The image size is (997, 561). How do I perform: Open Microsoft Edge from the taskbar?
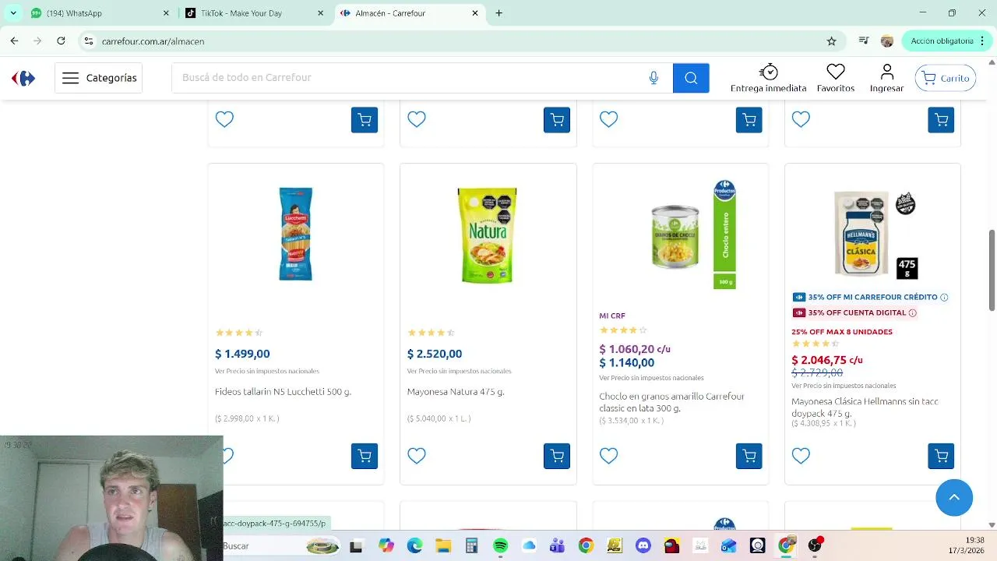coord(414,546)
